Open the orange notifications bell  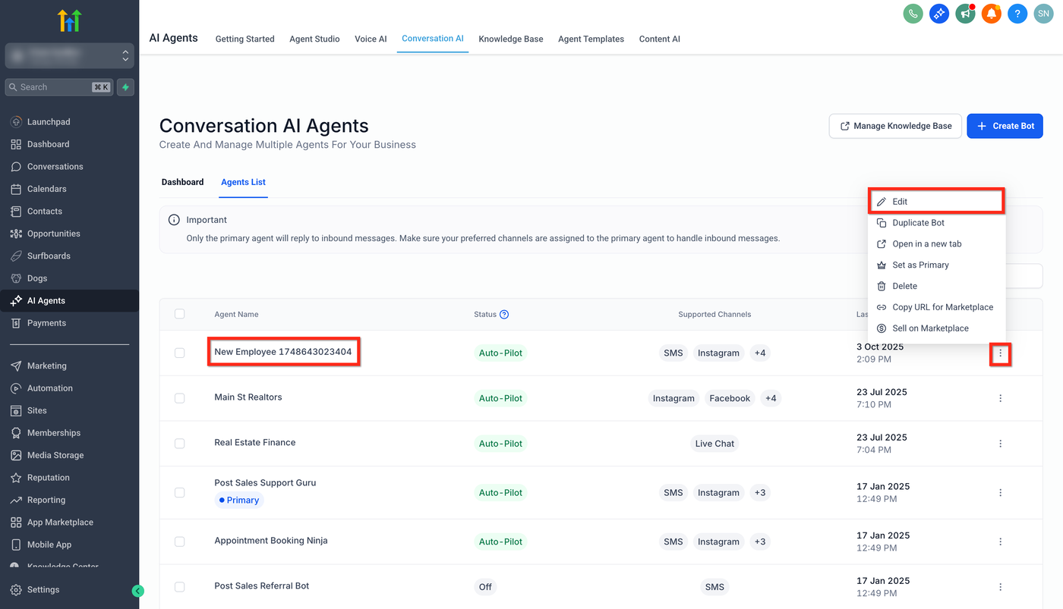992,14
